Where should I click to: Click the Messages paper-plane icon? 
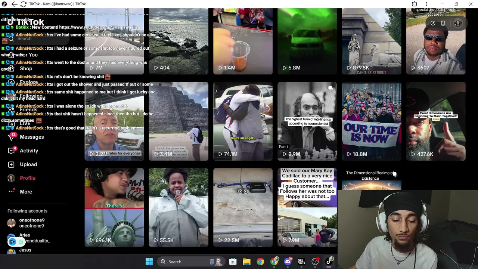12,137
